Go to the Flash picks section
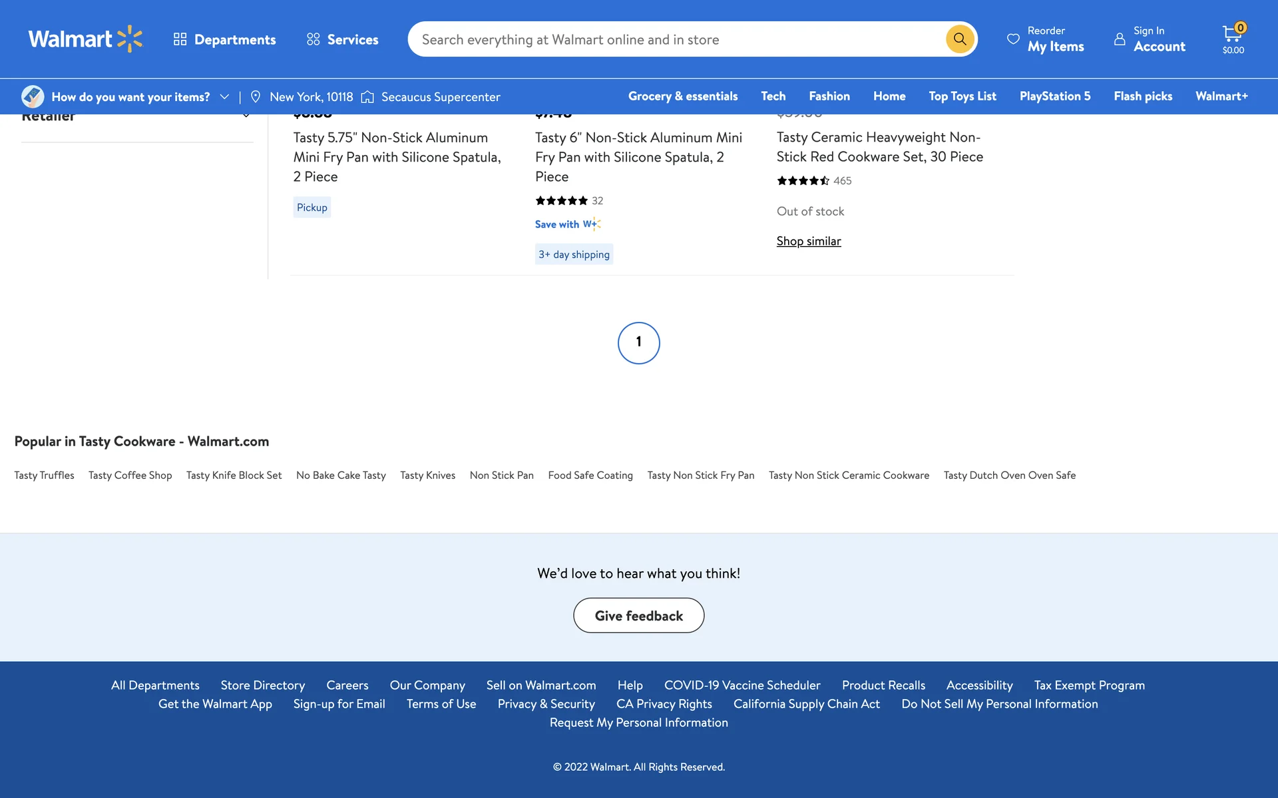This screenshot has width=1278, height=798. point(1142,96)
